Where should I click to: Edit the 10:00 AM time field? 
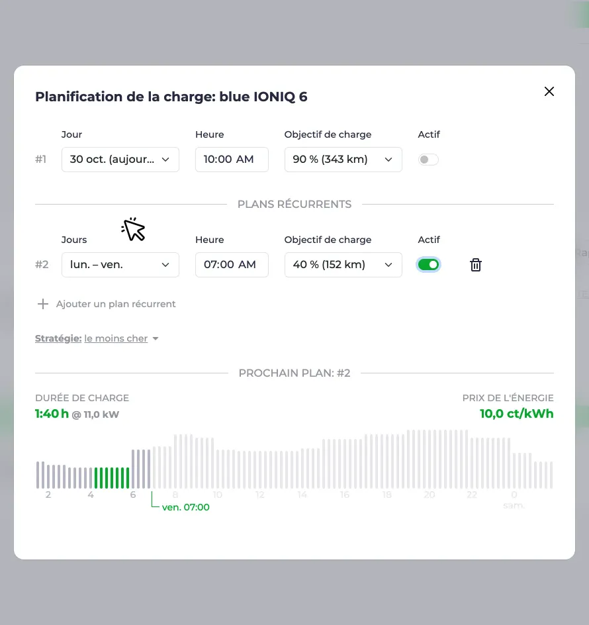point(232,160)
